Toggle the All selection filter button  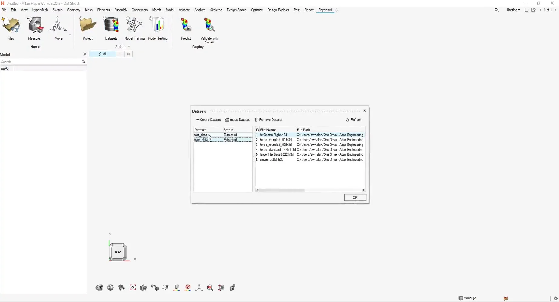point(102,54)
